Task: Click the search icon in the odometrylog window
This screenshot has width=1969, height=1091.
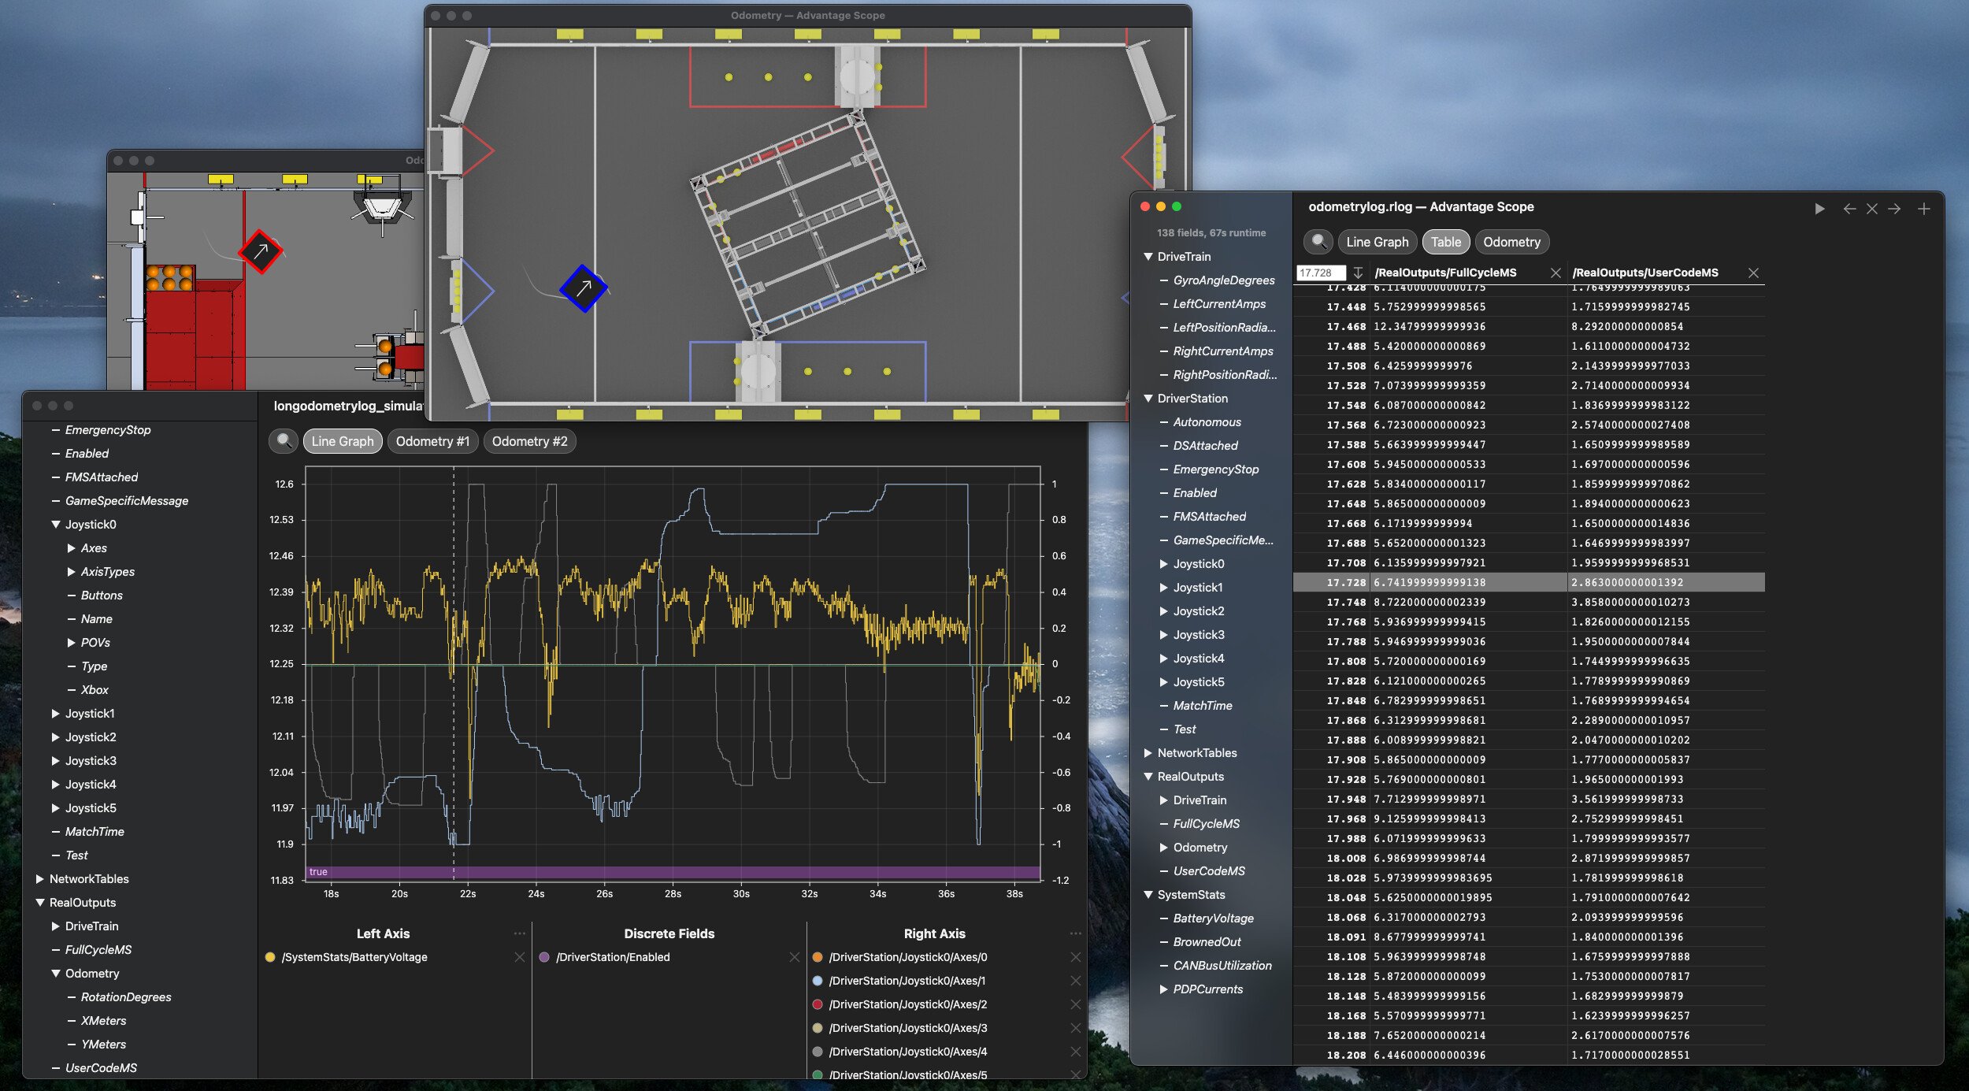Action: coord(1318,242)
